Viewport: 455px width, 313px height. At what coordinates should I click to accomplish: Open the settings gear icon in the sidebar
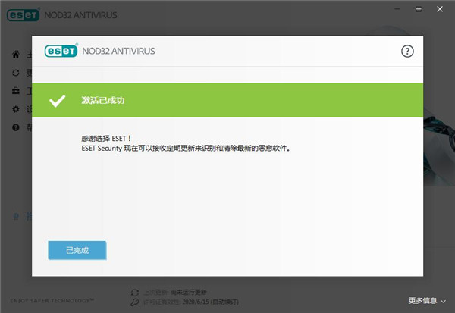(16, 109)
